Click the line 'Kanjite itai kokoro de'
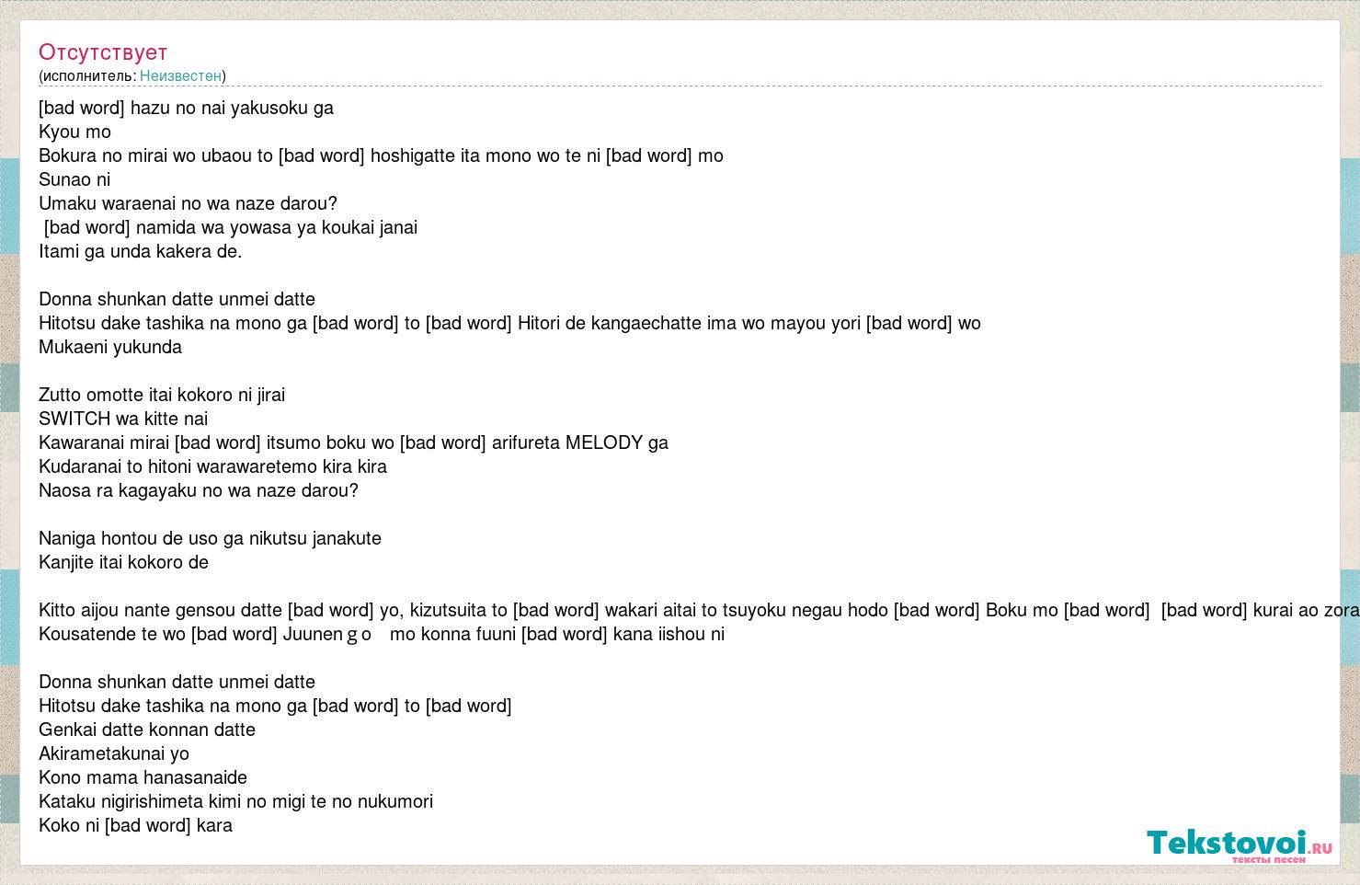This screenshot has height=885, width=1360. coord(123,562)
